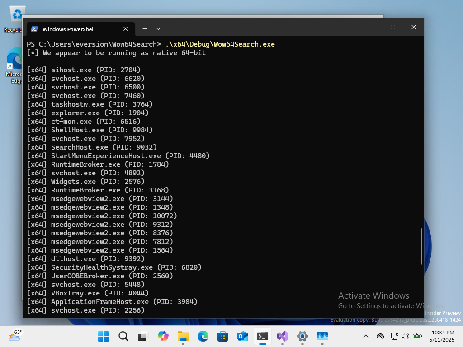The width and height of the screenshot is (463, 347).
Task: Open Task View from the taskbar
Action: coord(143,336)
